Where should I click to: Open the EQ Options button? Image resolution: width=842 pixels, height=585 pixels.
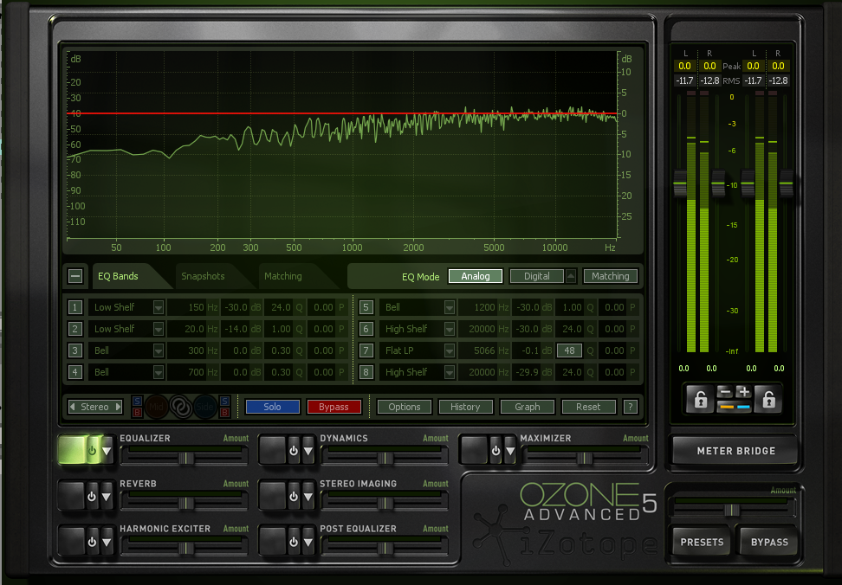coord(405,407)
